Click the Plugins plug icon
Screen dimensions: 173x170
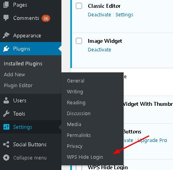(6, 49)
